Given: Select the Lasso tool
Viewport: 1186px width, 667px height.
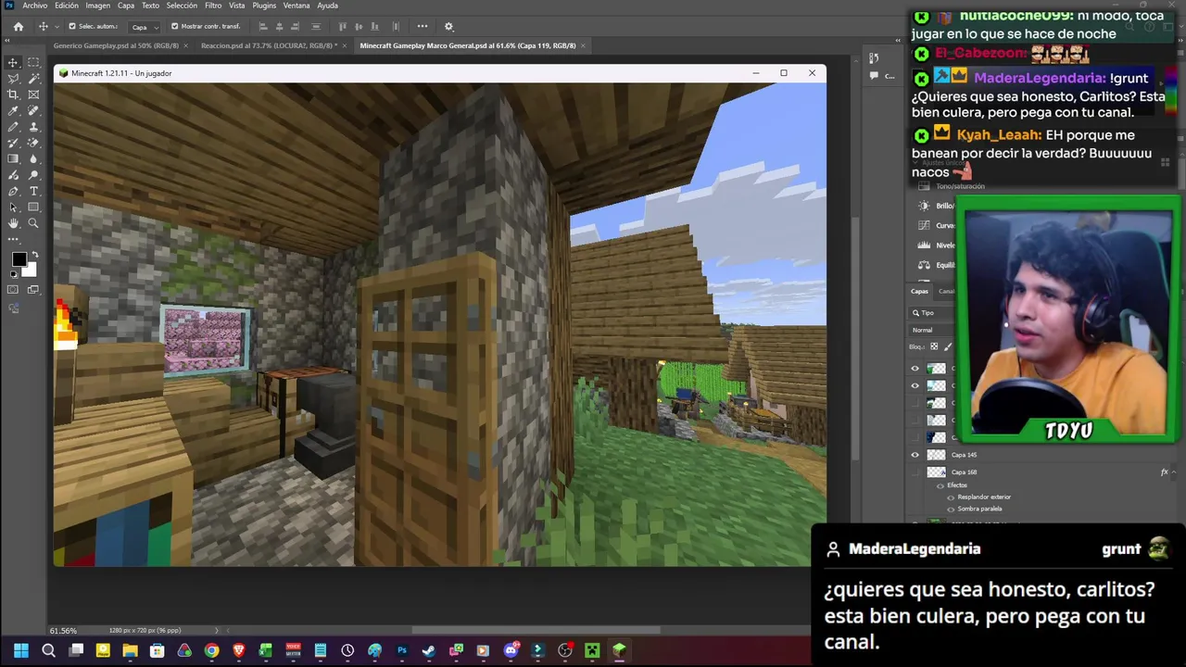Looking at the screenshot, I should point(13,79).
